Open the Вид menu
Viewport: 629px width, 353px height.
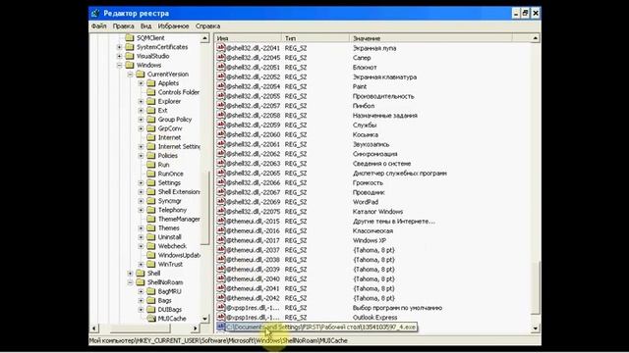pyautogui.click(x=145, y=26)
